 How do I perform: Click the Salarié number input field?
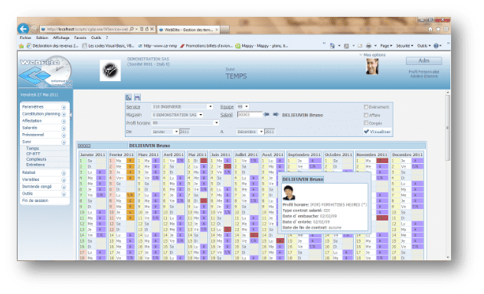pos(250,114)
